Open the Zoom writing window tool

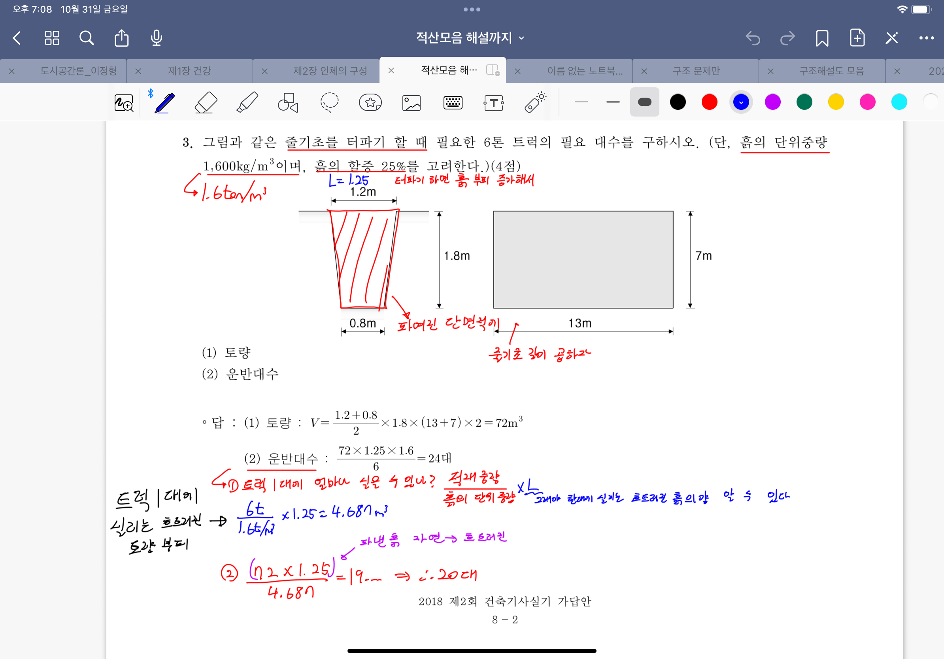click(123, 102)
